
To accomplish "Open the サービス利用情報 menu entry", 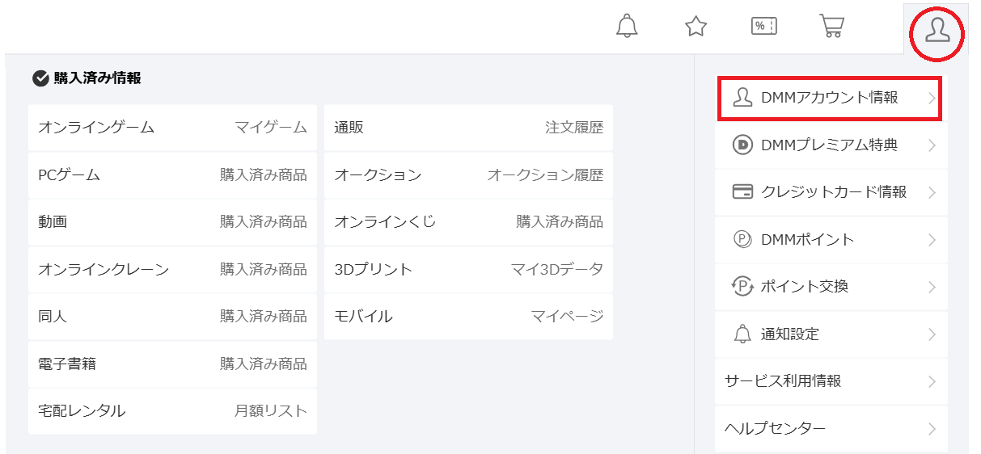I will point(831,381).
